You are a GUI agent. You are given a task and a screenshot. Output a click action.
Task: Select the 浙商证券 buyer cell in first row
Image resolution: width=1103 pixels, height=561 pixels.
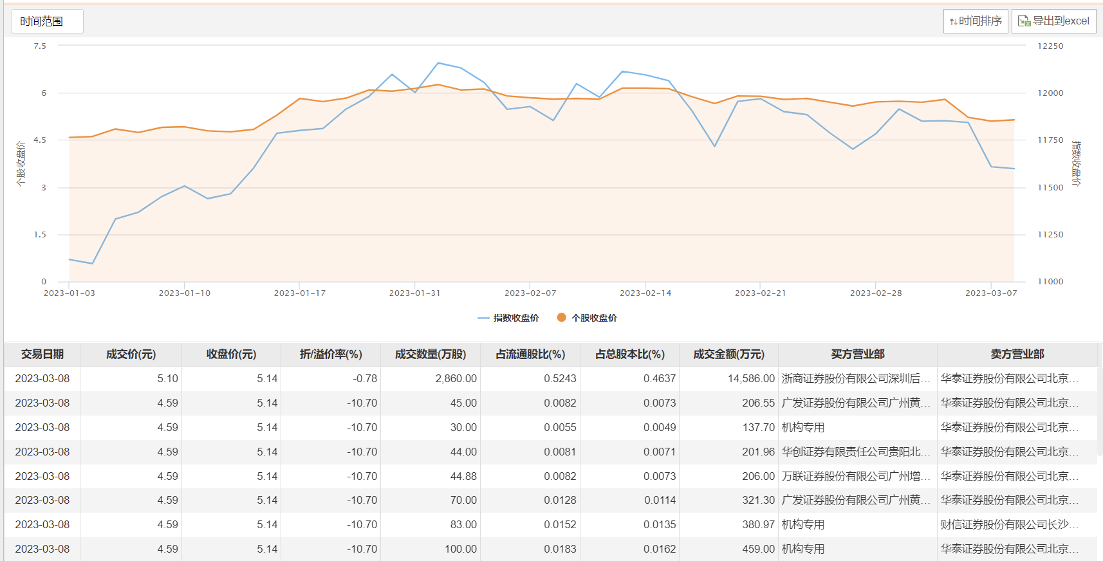click(856, 379)
